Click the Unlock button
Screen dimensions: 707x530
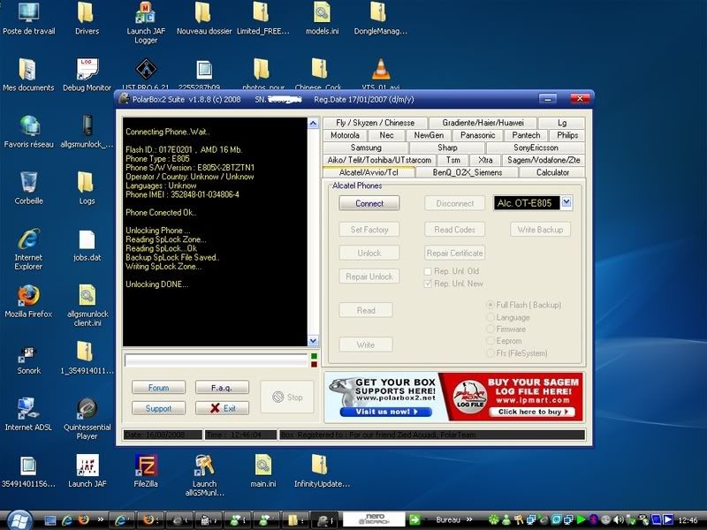(369, 253)
